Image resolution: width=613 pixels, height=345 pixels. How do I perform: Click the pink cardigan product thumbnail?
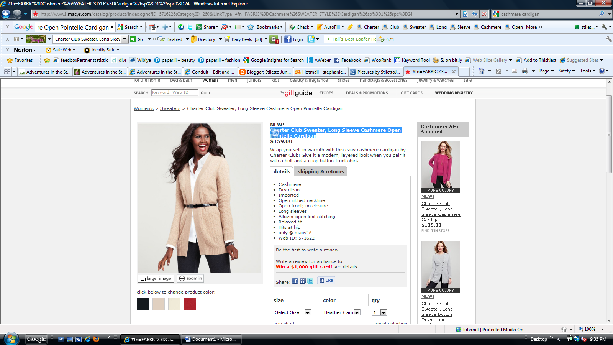pyautogui.click(x=441, y=167)
